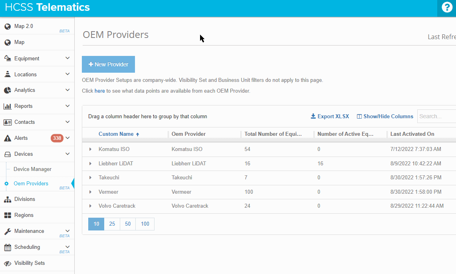456x274 pixels.
Task: Expand the Alerts menu chevron
Action: [67, 138]
